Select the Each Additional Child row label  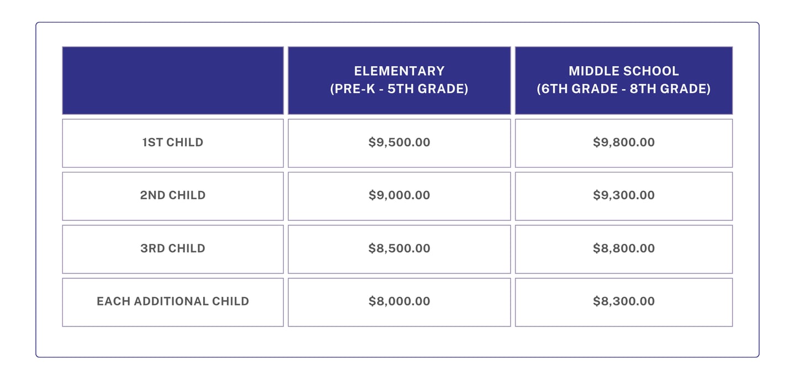point(173,302)
